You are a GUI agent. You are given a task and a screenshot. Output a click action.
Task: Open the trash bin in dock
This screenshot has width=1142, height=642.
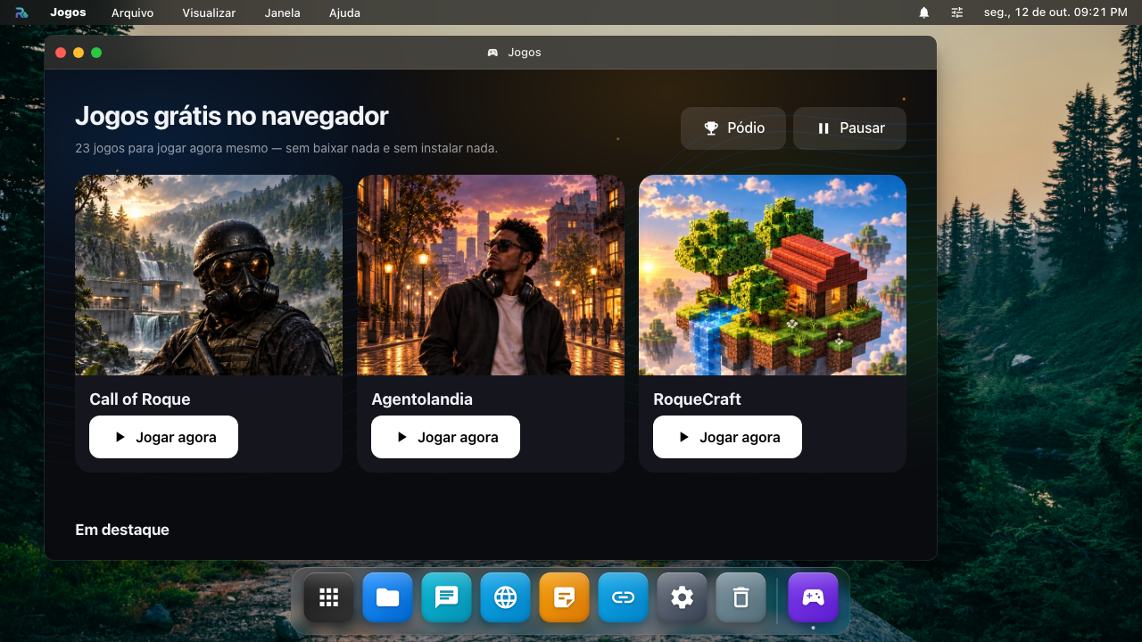(x=741, y=597)
